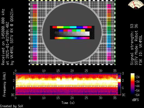Click the gray circle in test pattern
The image size is (144, 108).
72,32
